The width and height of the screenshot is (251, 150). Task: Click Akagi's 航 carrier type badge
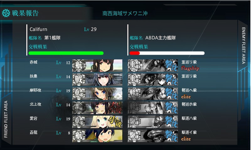click(78, 66)
